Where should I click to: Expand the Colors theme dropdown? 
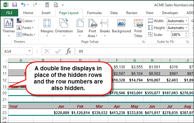point(26,21)
